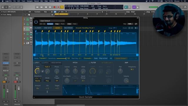Click the LFO Rate knob
Viewport: 188px width, 106px height.
pyautogui.click(x=38, y=71)
